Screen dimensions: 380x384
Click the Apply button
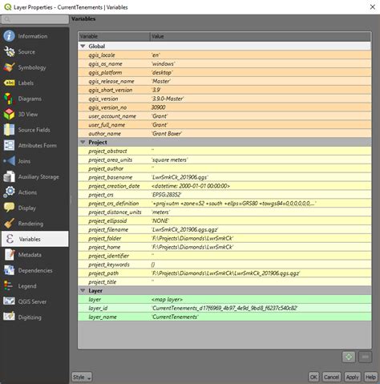click(x=352, y=377)
